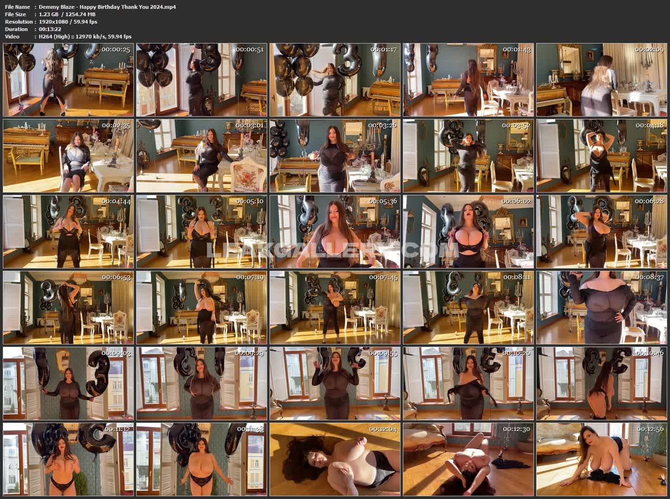
Task: Click the thumbnail at 00:03:01
Action: pyautogui.click(x=201, y=156)
